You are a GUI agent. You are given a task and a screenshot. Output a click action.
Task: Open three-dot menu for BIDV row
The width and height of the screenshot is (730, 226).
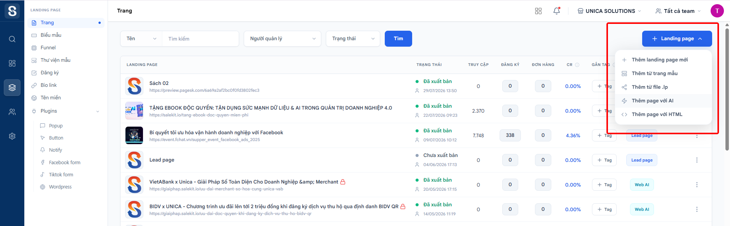tap(697, 209)
